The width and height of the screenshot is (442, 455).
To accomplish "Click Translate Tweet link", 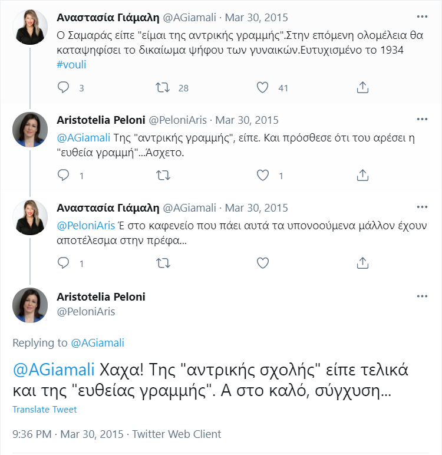I will pos(45,409).
